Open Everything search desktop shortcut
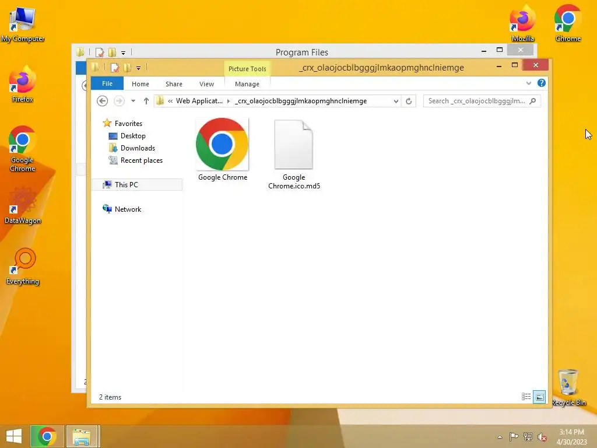This screenshot has width=597, height=448. click(23, 267)
